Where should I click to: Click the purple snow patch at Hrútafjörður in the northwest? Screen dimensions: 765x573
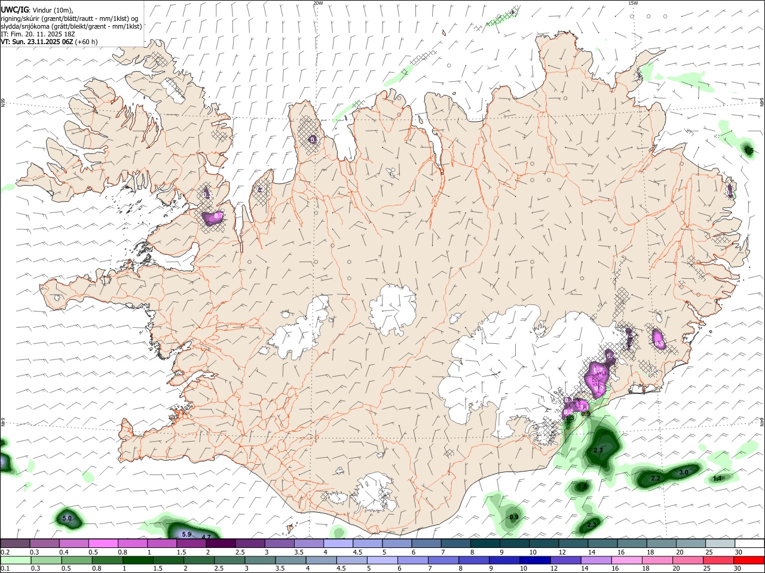213,218
